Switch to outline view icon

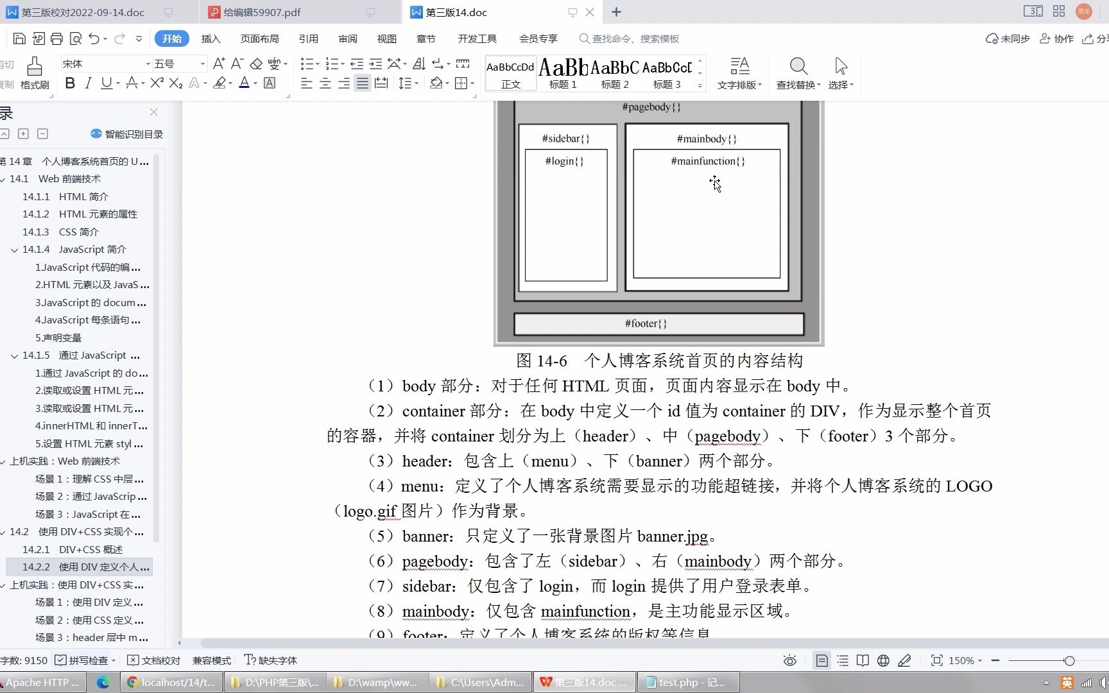coord(843,660)
